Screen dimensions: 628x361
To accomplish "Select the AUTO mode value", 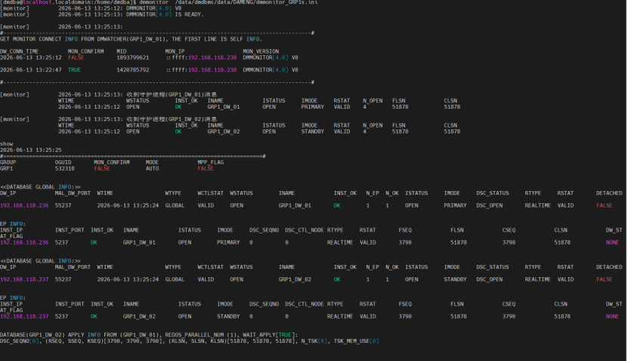I will point(152,168).
